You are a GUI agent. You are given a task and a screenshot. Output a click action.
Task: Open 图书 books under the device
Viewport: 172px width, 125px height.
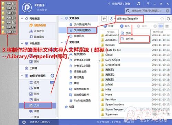pyautogui.click(x=34, y=100)
